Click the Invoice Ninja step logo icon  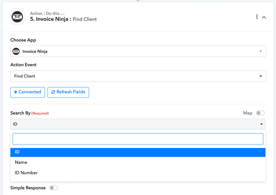tap(17, 17)
